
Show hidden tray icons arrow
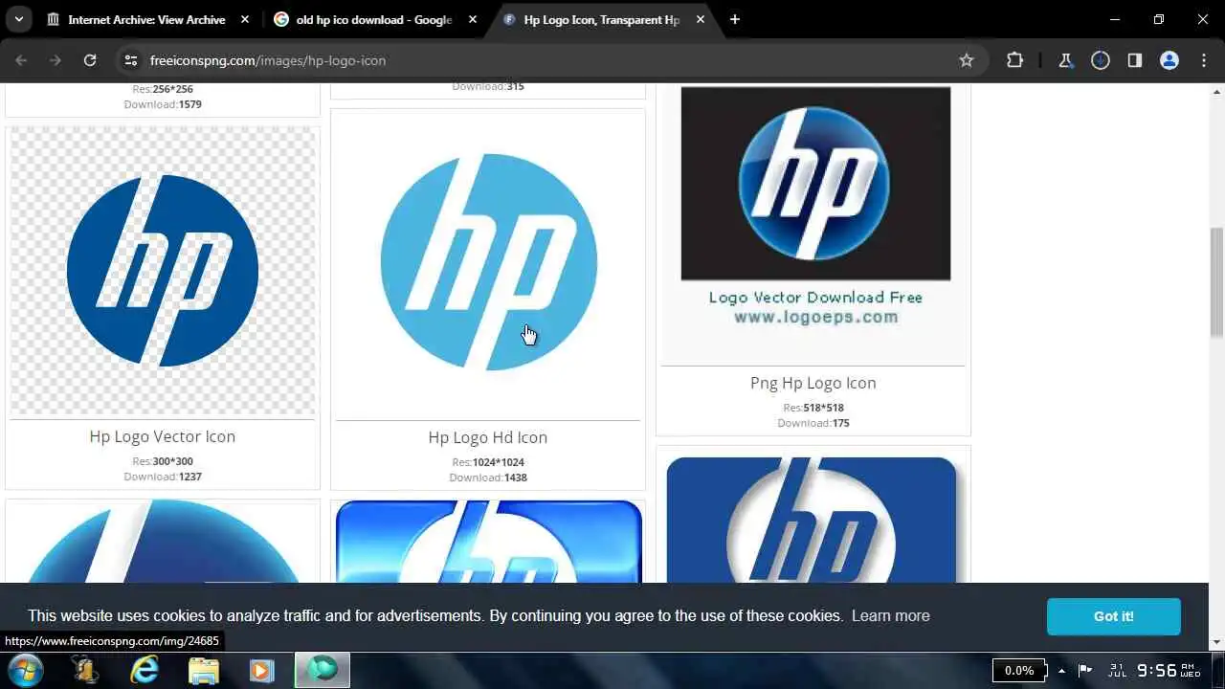[x=1061, y=670]
